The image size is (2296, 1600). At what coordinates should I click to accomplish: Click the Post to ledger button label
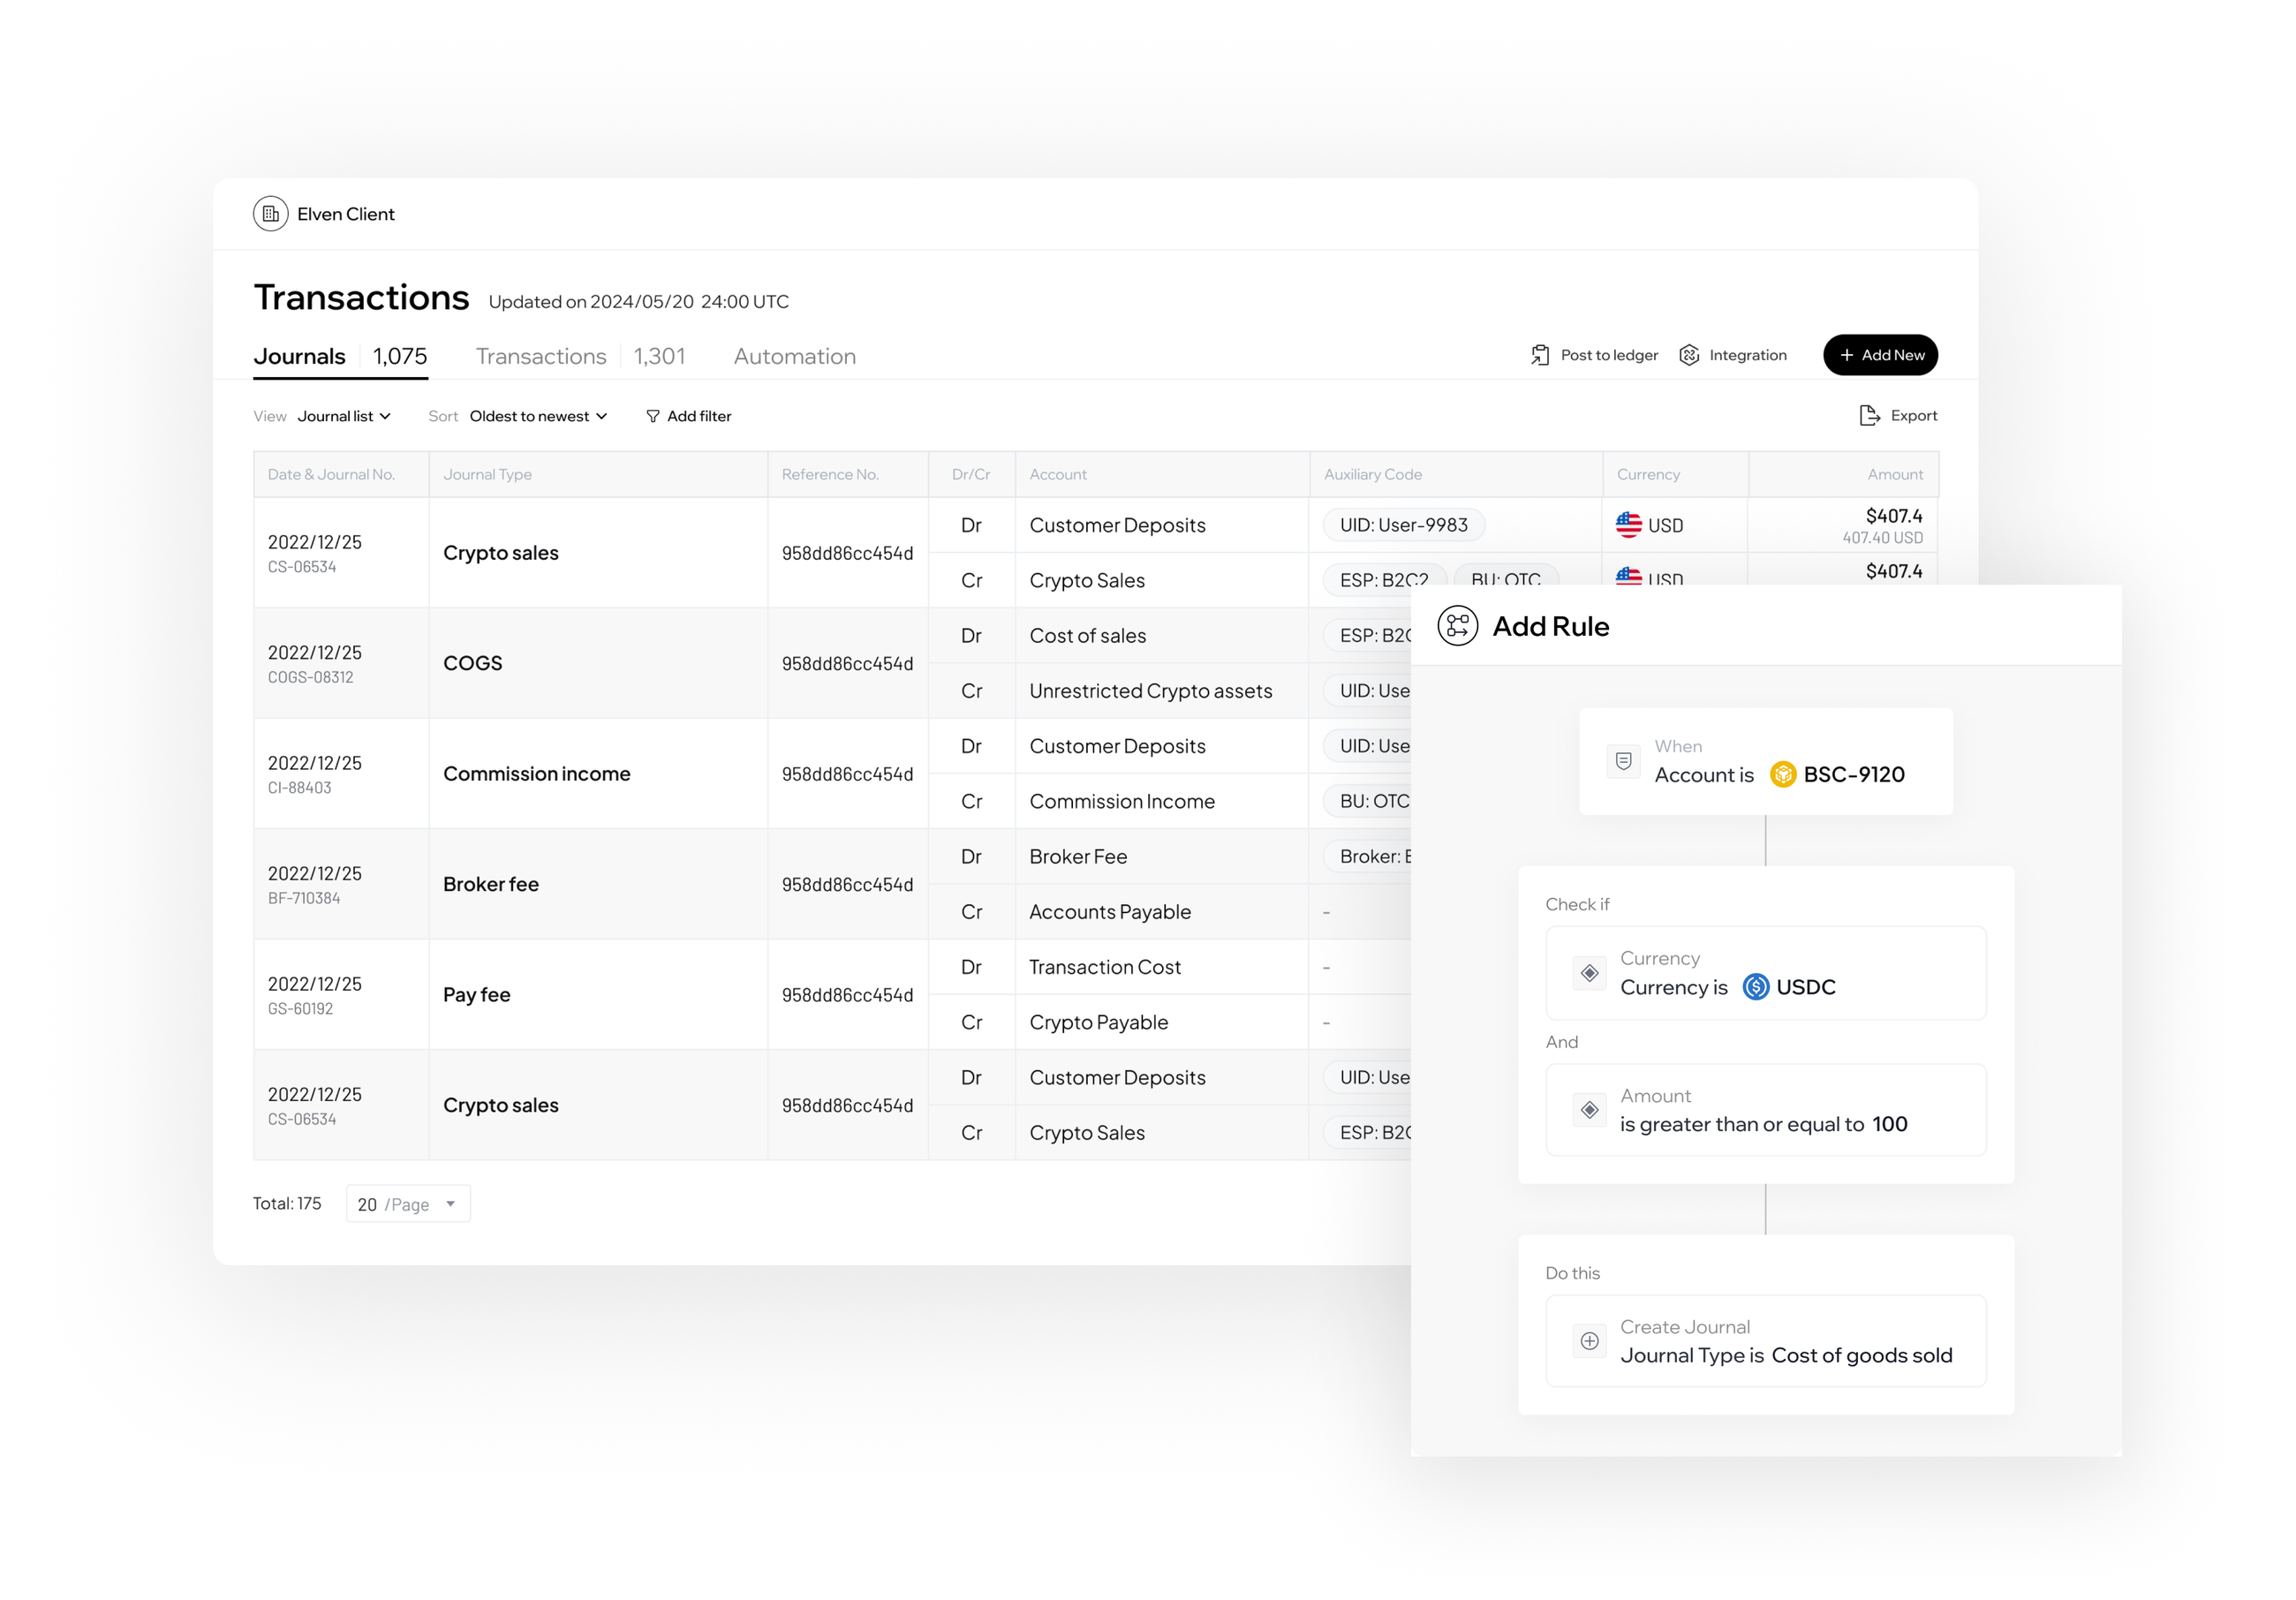1609,355
